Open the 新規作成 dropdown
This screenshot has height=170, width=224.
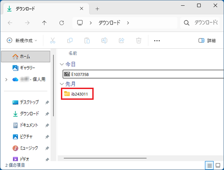(x=22, y=41)
